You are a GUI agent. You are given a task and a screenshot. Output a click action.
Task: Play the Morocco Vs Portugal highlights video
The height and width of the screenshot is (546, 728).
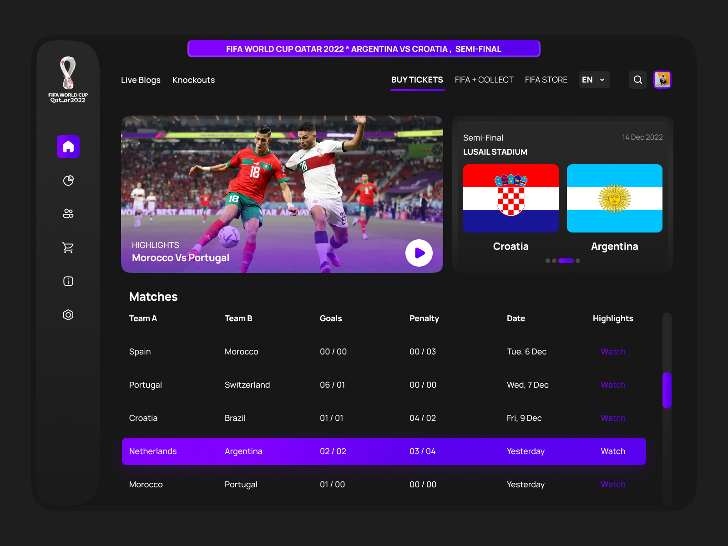(x=419, y=253)
